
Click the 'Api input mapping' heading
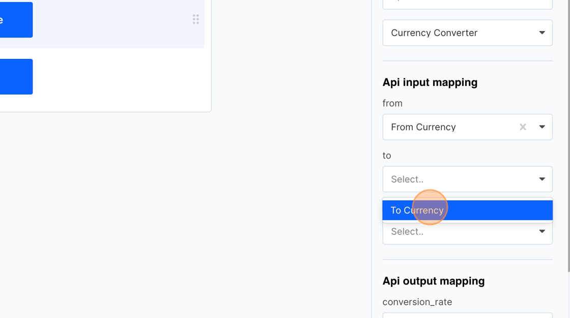430,82
